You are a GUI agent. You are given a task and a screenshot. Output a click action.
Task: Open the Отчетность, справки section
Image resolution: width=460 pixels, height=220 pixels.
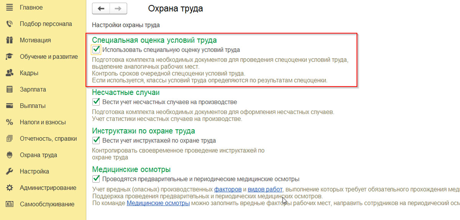click(x=48, y=139)
